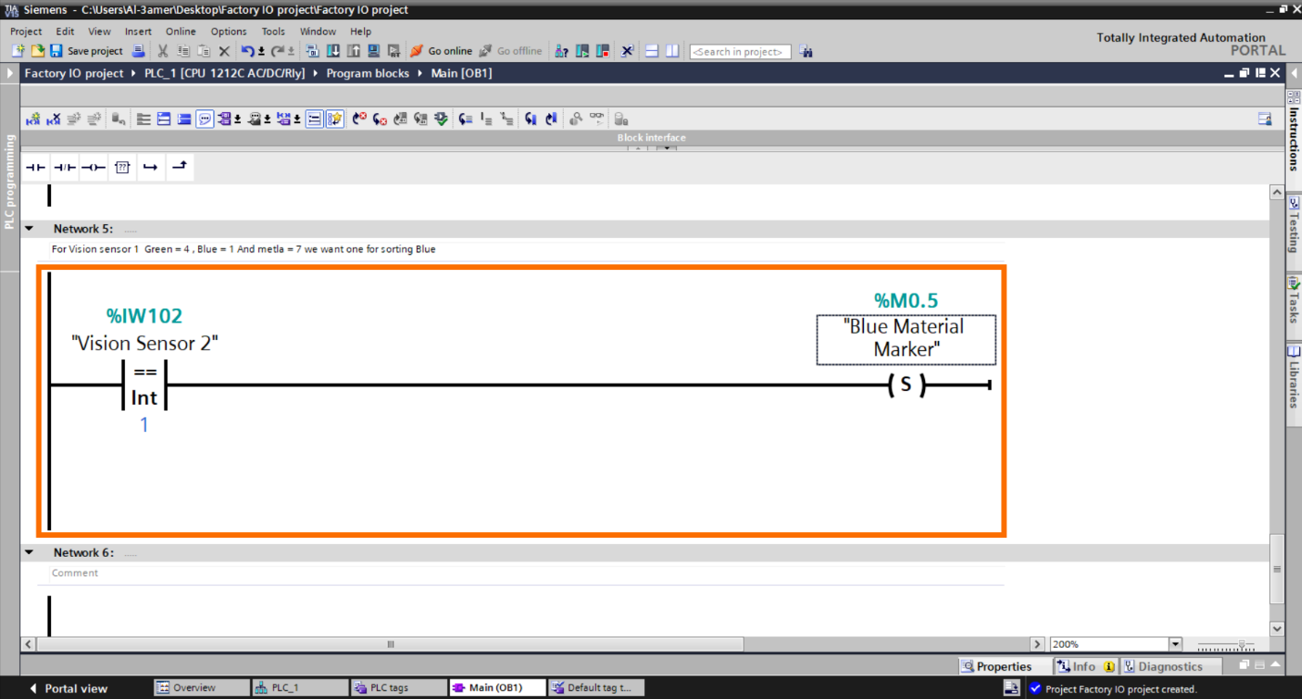Viewport: 1302px width, 699px height.
Task: Open the Undo history dropdown arrow
Action: pyautogui.click(x=262, y=52)
